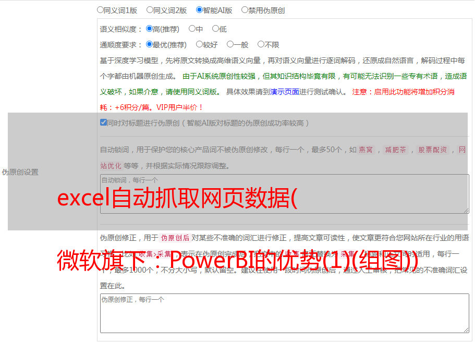Open the 演示页面 link
The image size is (475, 343).
pos(285,92)
